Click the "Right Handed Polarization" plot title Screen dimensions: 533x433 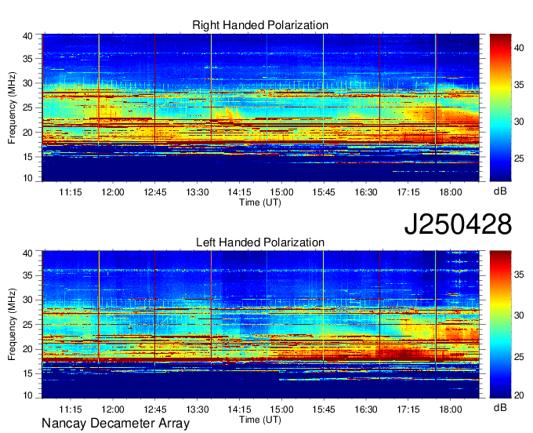(260, 25)
